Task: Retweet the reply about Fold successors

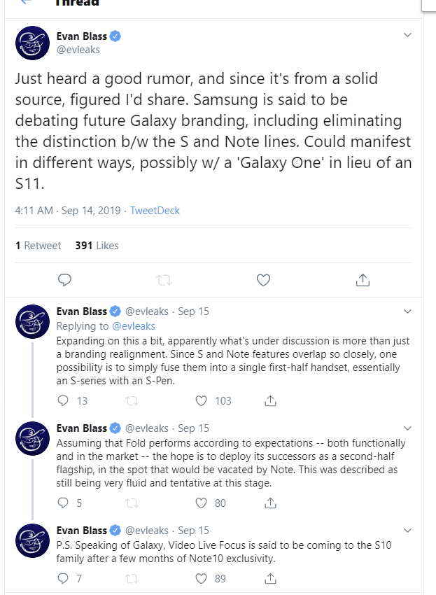Action: (x=132, y=503)
